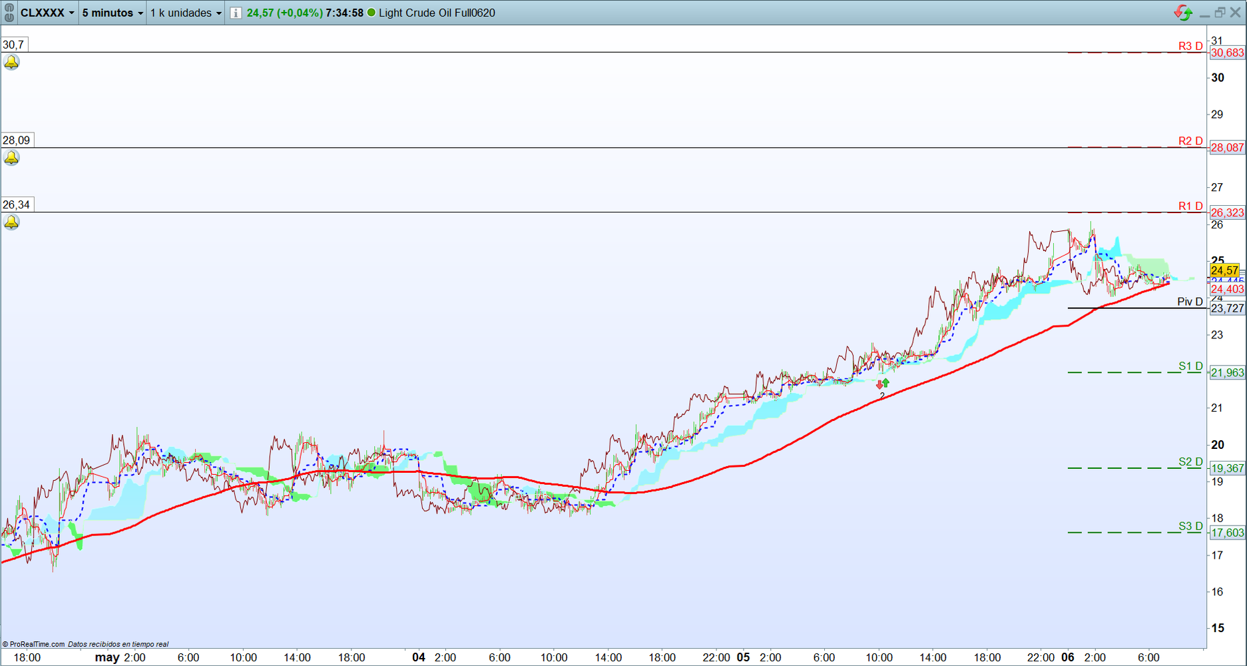Select the 28,09 alert price label
This screenshot has height=666, width=1247.
17,140
